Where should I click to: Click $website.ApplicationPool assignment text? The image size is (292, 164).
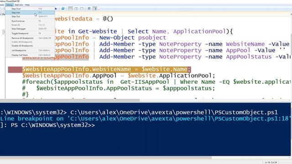click(172, 76)
